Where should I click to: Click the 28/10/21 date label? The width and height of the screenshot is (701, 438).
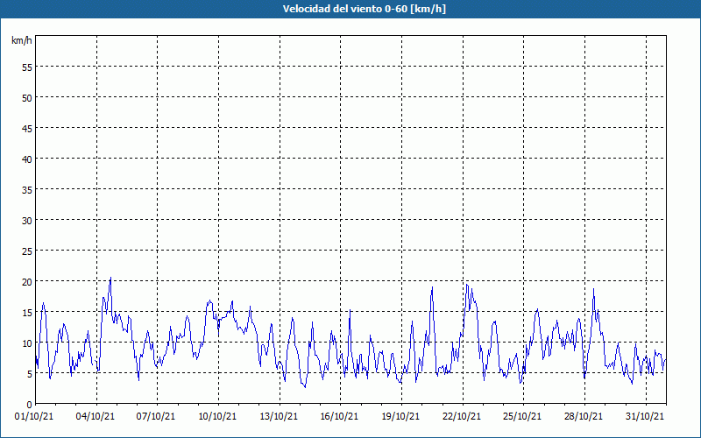584,417
